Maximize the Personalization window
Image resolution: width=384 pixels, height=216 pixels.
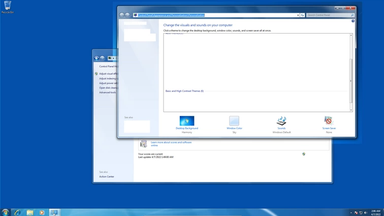343,8
